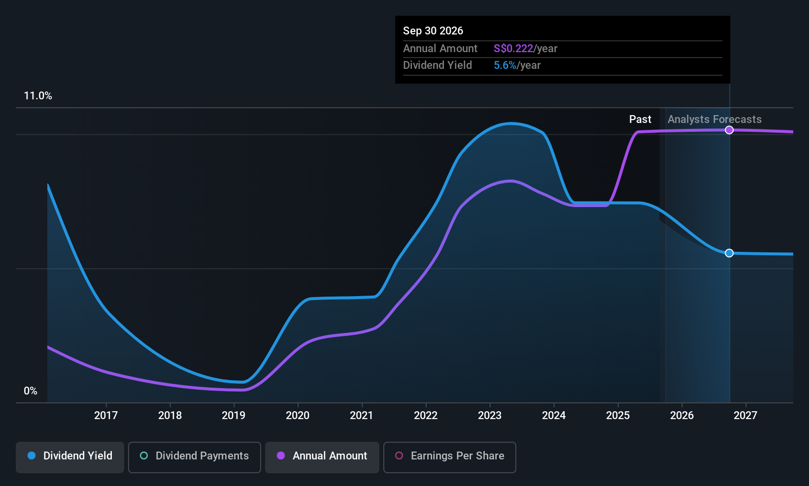The height and width of the screenshot is (486, 809).
Task: Click the Past label on the chart
Action: pyautogui.click(x=640, y=119)
